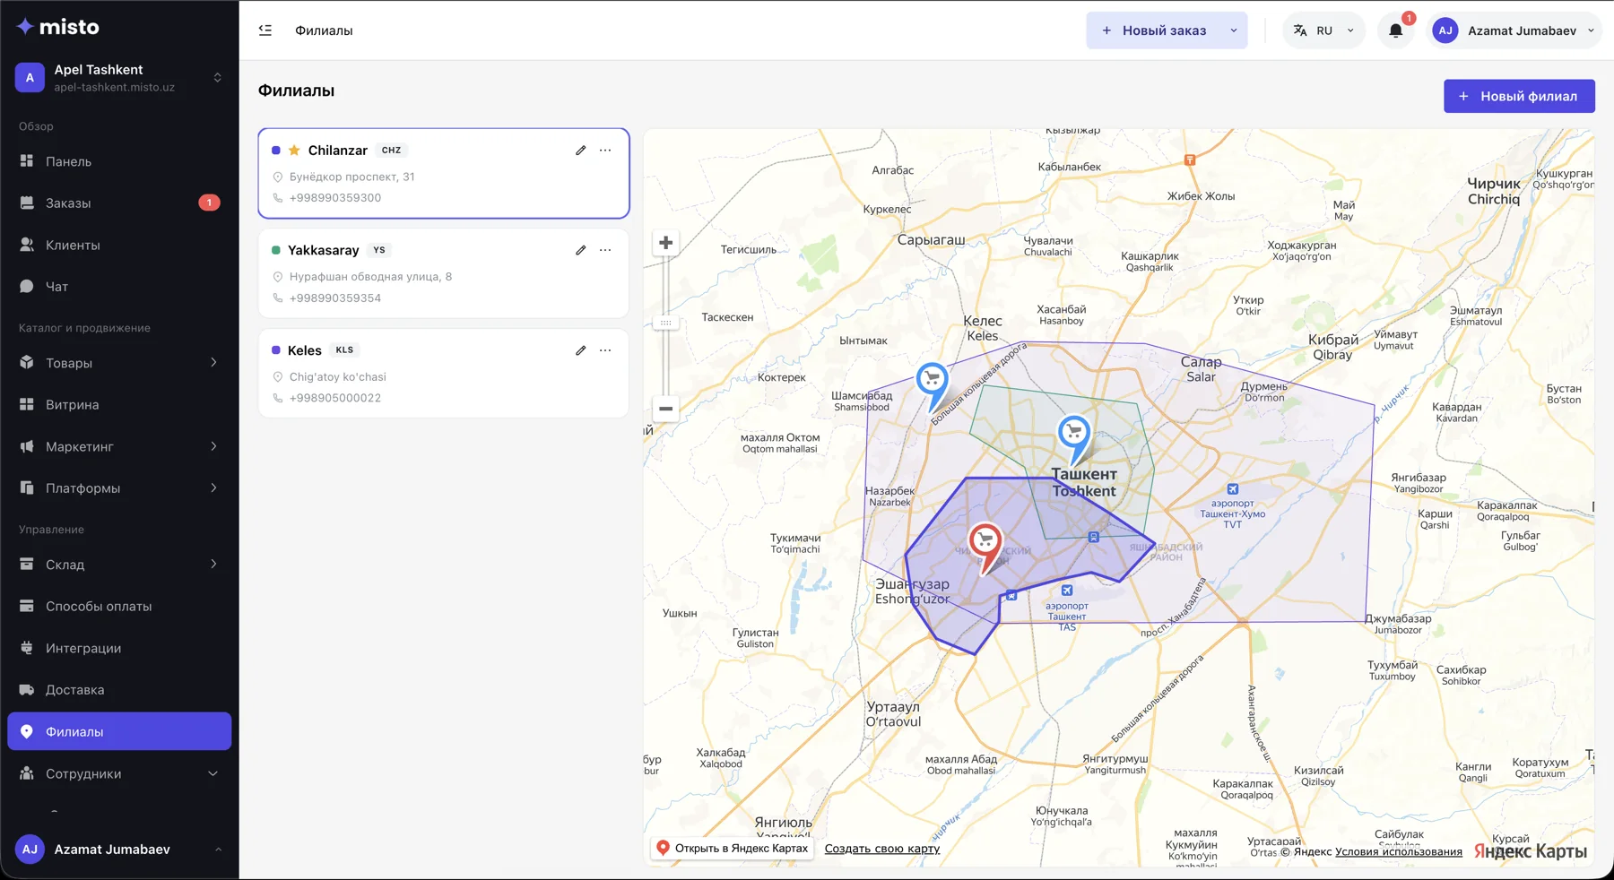The height and width of the screenshot is (880, 1614).
Task: Open Доставка in the sidebar
Action: pos(119,690)
